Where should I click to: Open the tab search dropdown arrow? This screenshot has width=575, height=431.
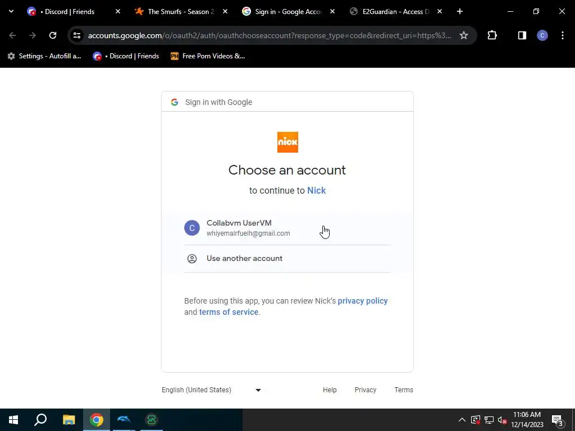coord(11,11)
